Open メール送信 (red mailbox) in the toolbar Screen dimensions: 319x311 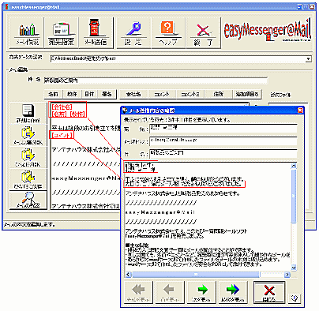click(96, 33)
